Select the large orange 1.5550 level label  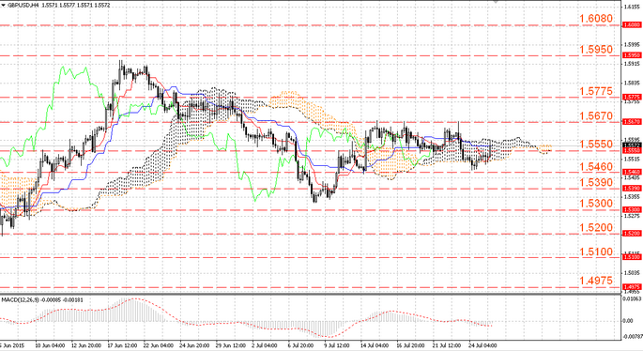tap(596, 145)
